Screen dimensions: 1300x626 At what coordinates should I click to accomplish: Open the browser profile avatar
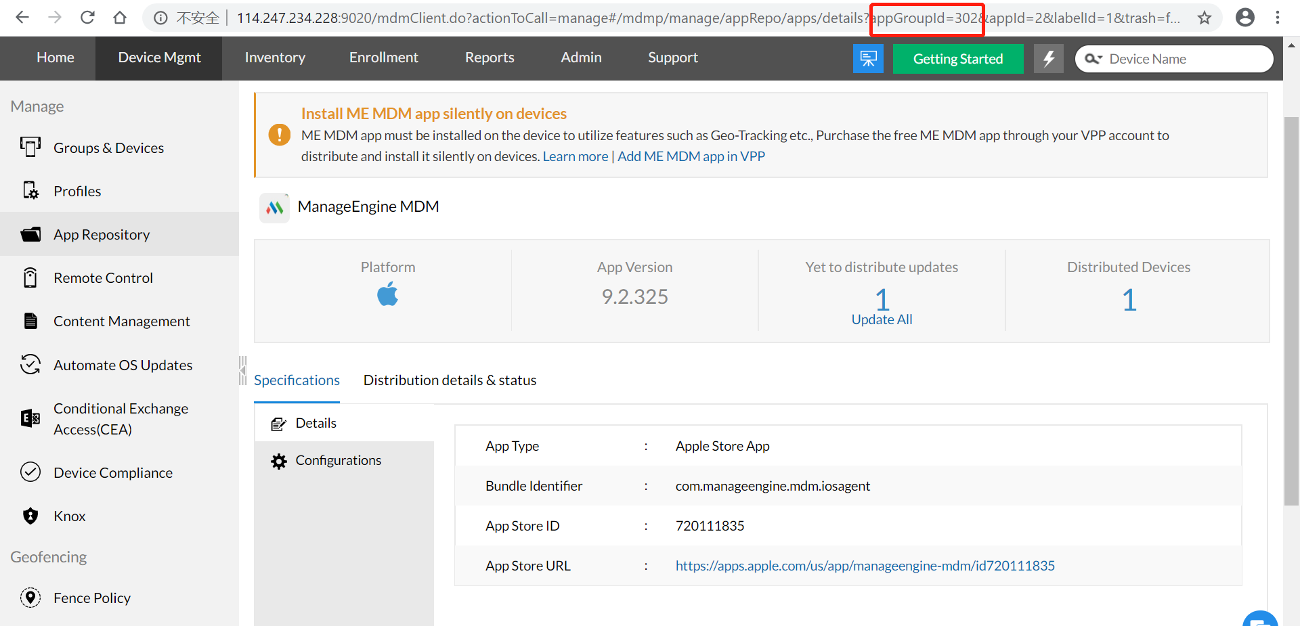[x=1245, y=18]
